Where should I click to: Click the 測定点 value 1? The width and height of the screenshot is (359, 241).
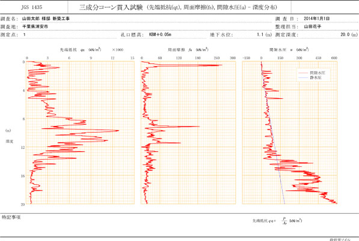coord(24,34)
